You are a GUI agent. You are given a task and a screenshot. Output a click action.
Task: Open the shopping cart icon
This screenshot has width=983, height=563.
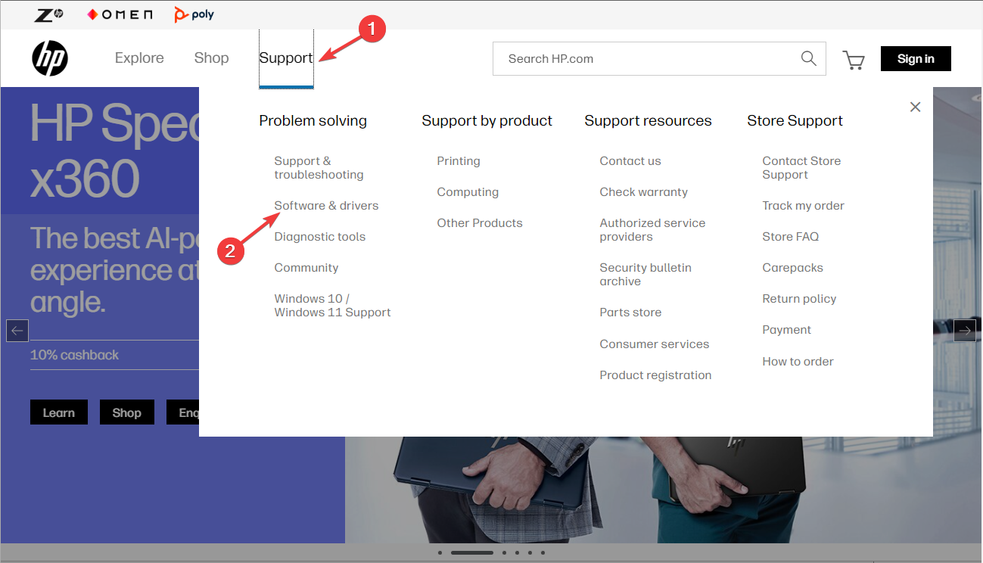point(854,60)
